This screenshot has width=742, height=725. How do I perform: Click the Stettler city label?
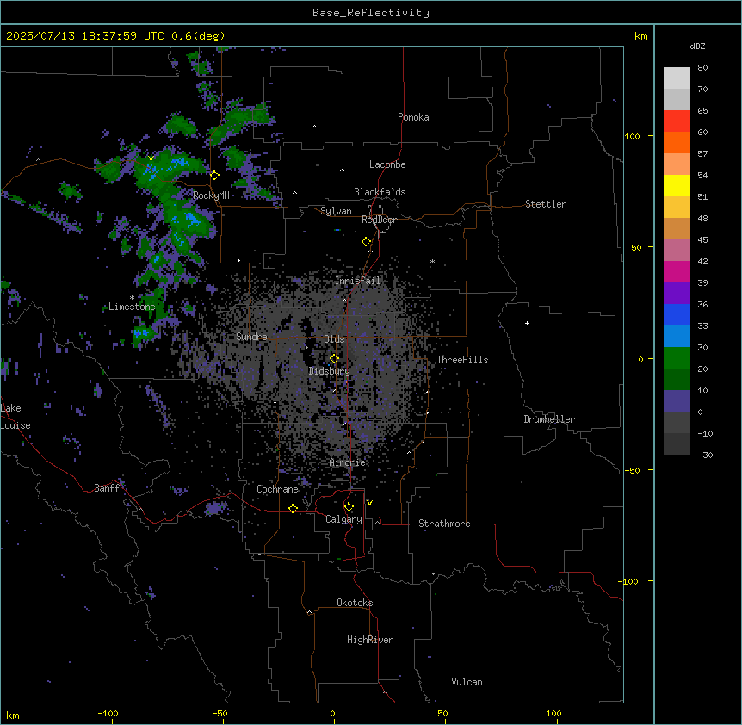click(x=546, y=204)
